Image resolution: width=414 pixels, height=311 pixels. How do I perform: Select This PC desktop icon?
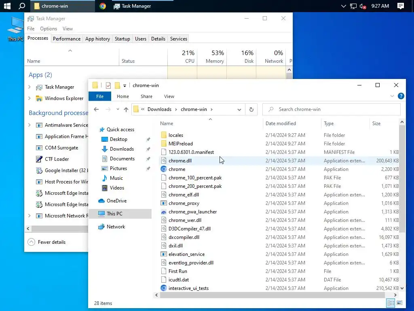pos(15,29)
